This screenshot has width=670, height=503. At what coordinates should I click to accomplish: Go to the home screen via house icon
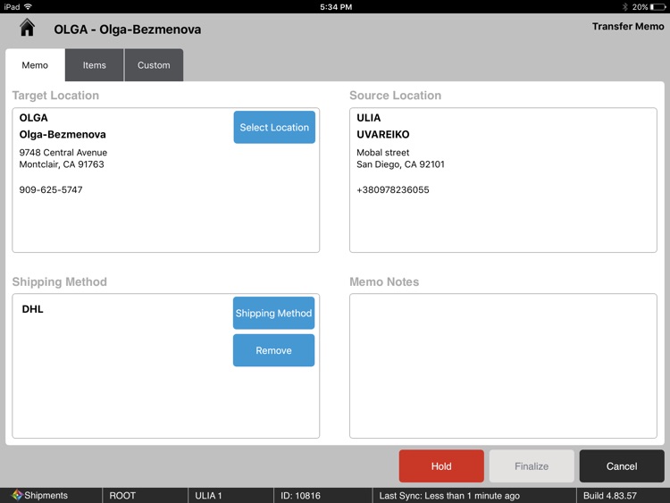point(28,28)
